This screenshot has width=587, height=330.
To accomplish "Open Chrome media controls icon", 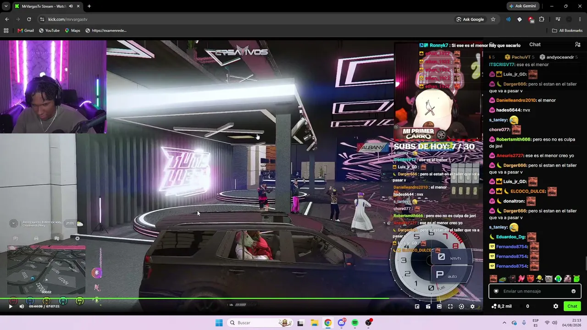I will (558, 19).
